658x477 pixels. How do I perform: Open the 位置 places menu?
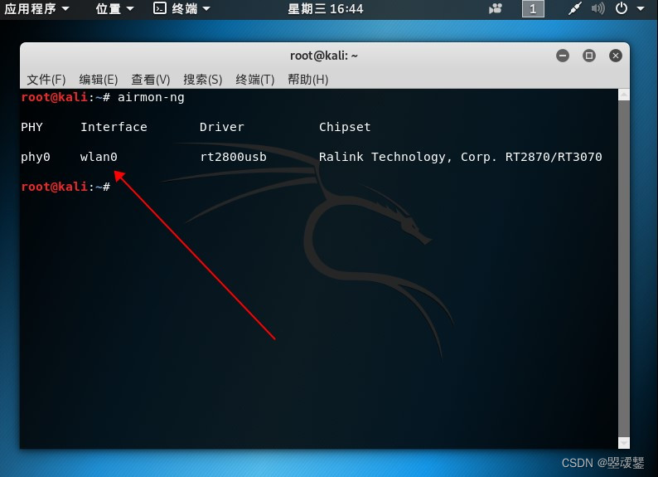click(114, 8)
